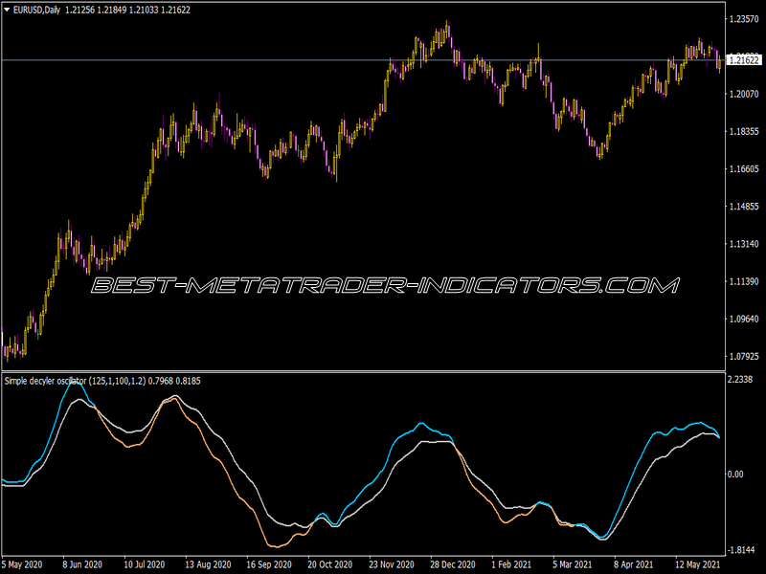The height and width of the screenshot is (574, 766).
Task: Select the Simple decyler oscillator indicator label
Action: [x=75, y=381]
